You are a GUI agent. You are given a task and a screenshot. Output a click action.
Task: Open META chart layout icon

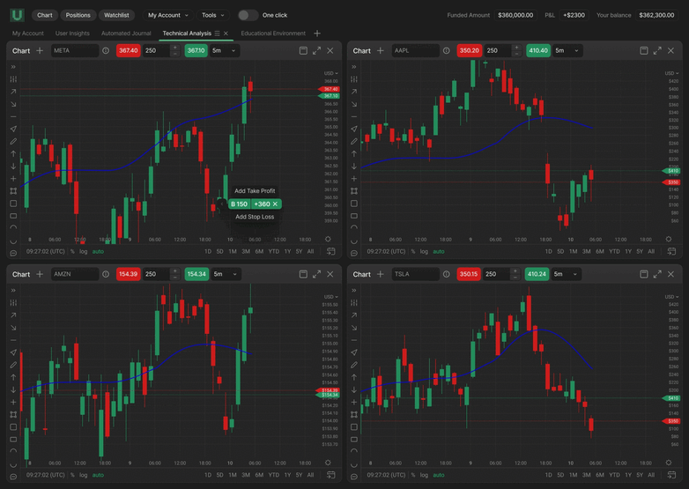click(303, 50)
